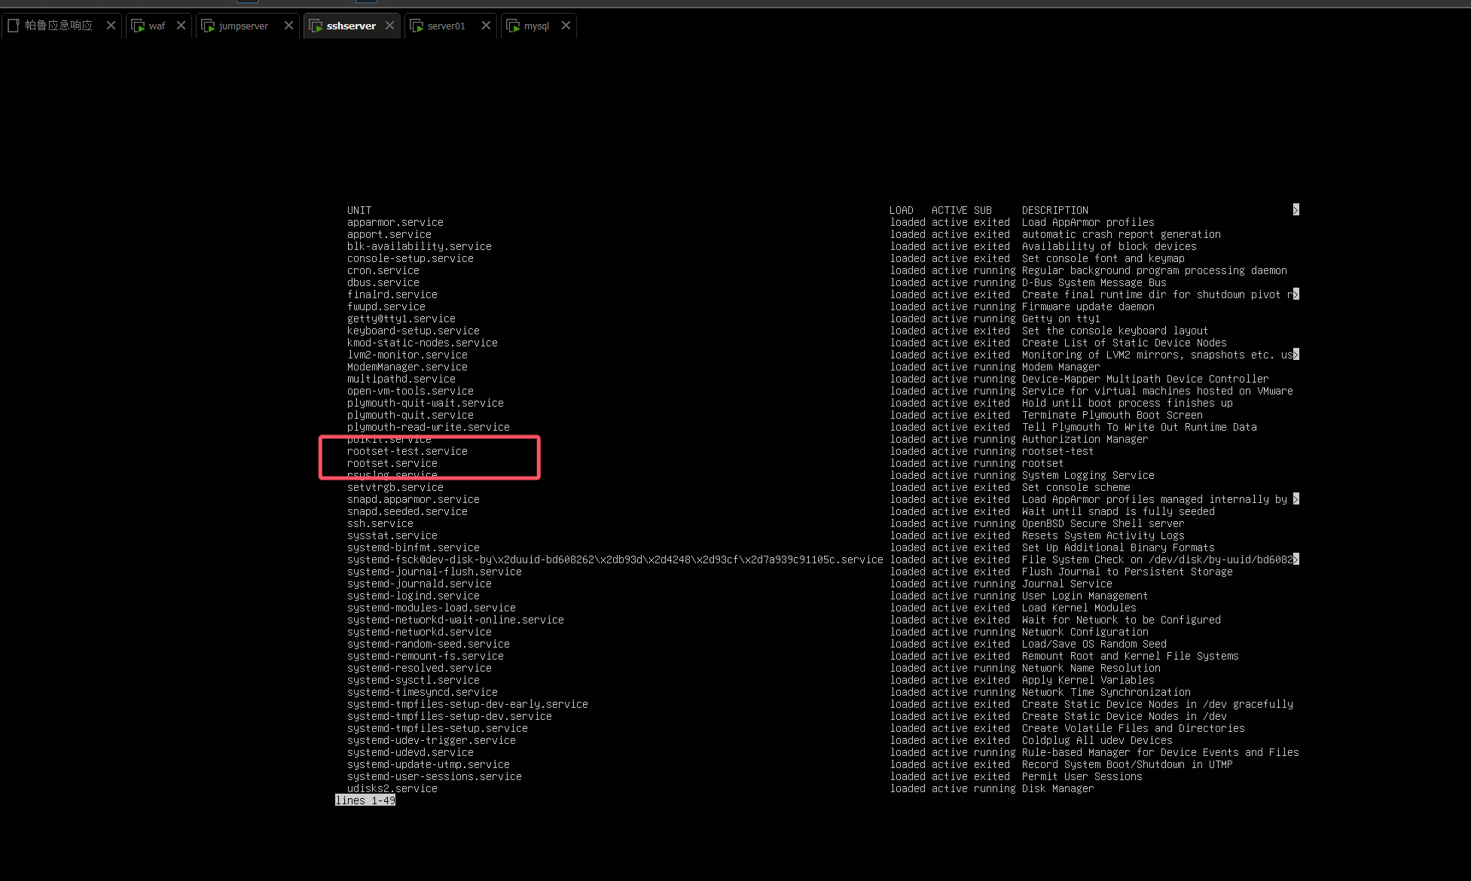
Task: Click the ssh.service line in the terminal
Action: (x=380, y=523)
